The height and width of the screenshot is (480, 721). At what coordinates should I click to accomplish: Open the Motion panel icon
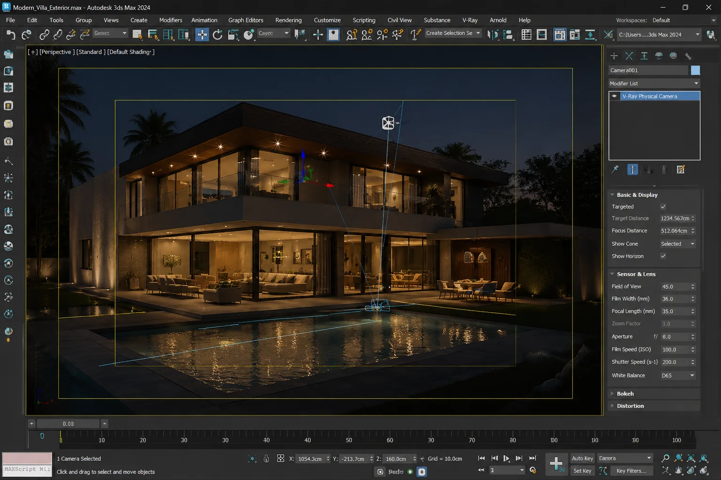[x=659, y=56]
